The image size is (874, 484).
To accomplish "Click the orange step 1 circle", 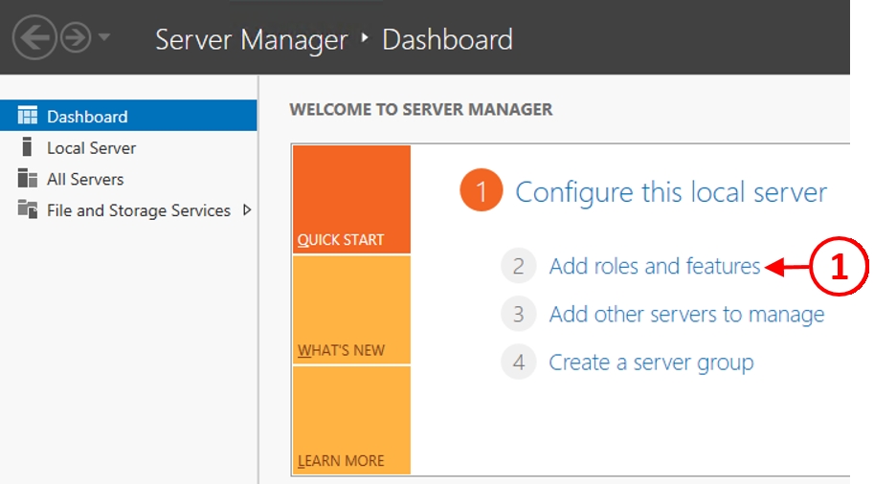I will (x=481, y=190).
